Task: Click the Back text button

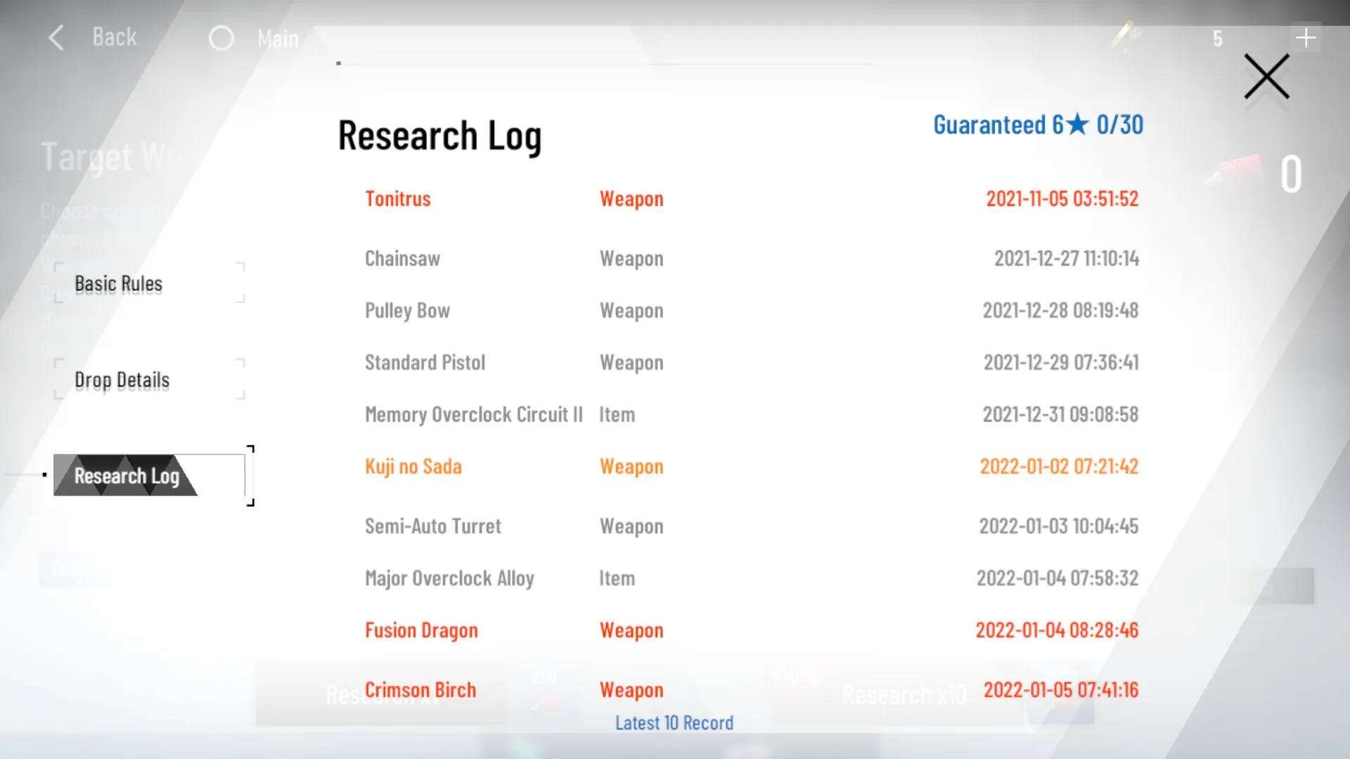Action: (115, 37)
